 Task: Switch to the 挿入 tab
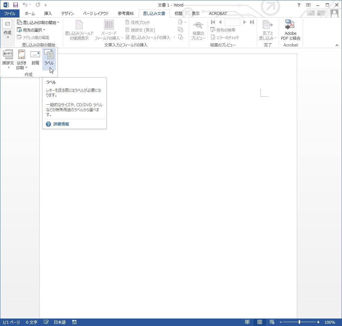[48, 14]
